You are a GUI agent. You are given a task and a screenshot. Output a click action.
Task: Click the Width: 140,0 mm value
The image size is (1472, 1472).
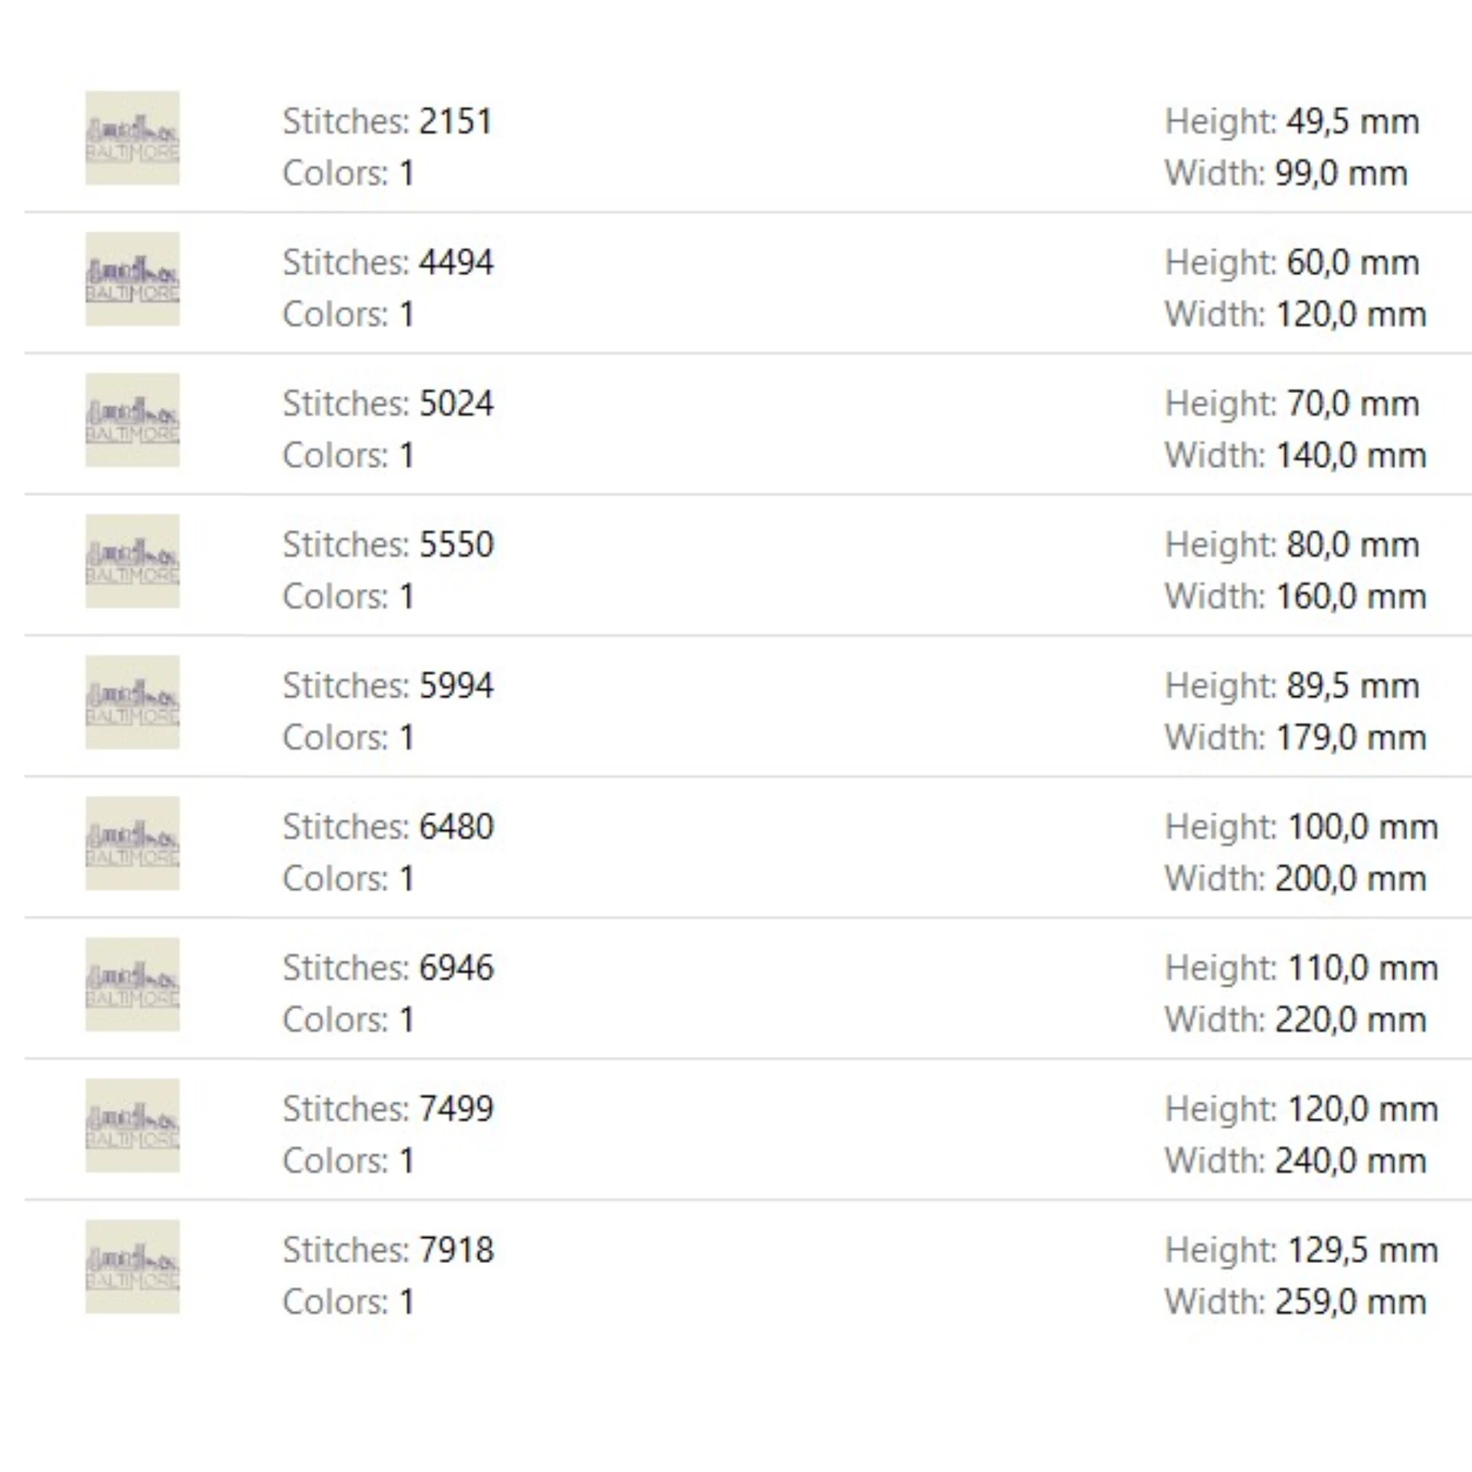point(1295,456)
